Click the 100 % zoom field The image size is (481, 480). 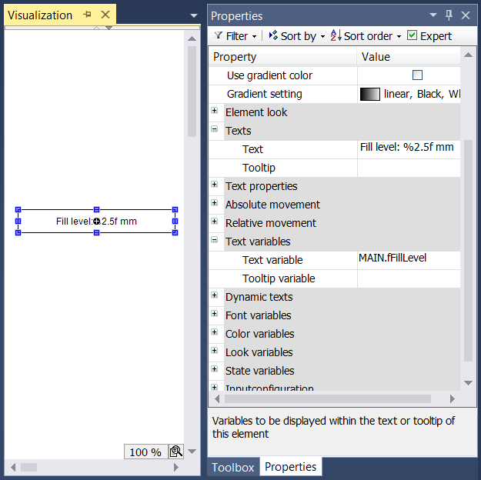[x=145, y=452]
